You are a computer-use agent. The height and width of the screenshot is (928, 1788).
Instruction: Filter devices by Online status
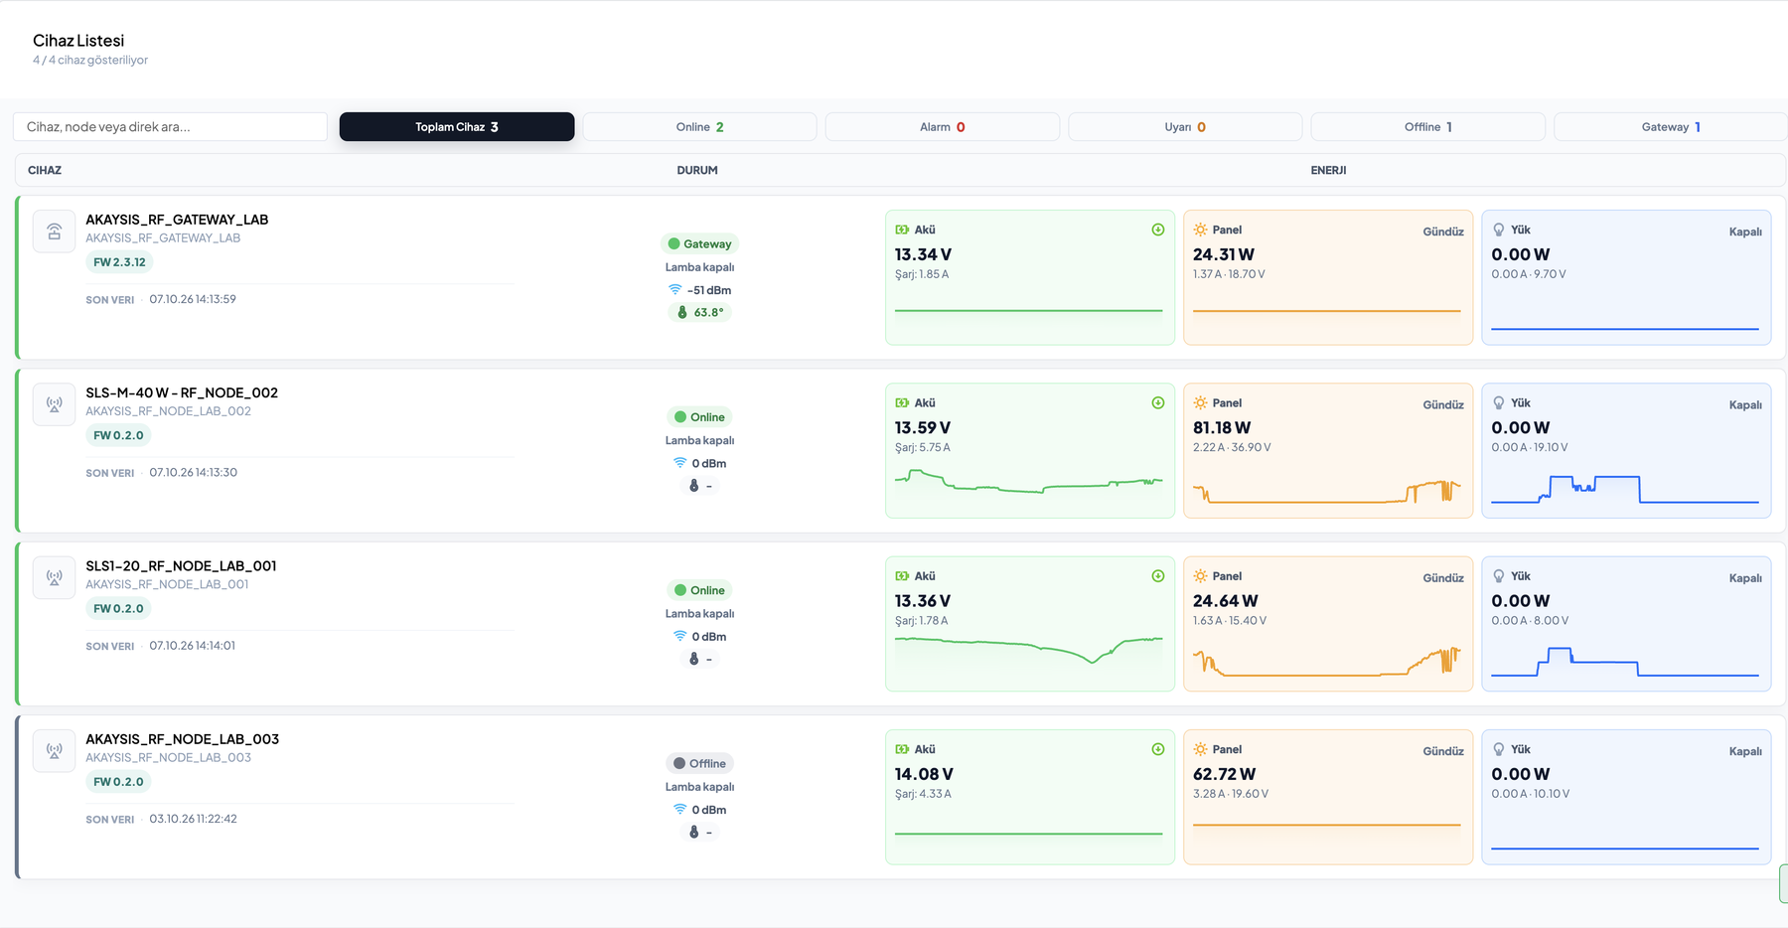pos(700,127)
